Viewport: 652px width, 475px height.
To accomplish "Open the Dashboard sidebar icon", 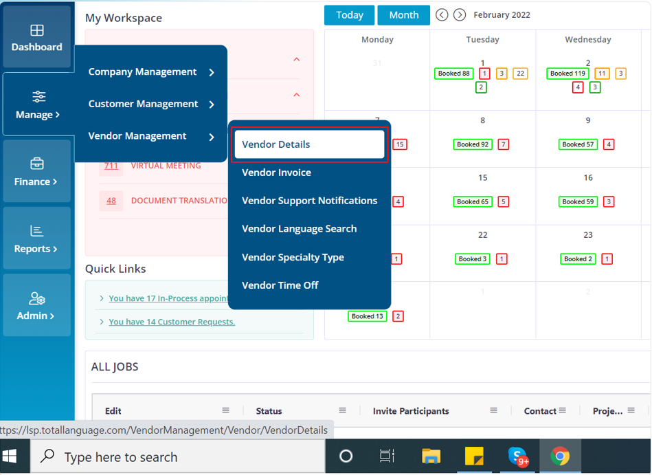I will tap(37, 31).
